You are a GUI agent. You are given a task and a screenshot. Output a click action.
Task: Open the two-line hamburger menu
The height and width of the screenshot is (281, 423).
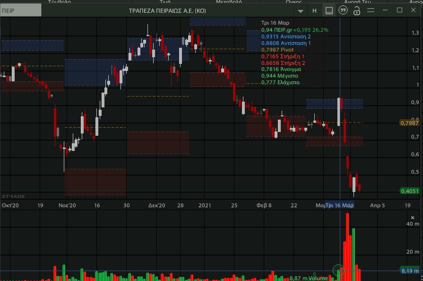tap(371, 10)
